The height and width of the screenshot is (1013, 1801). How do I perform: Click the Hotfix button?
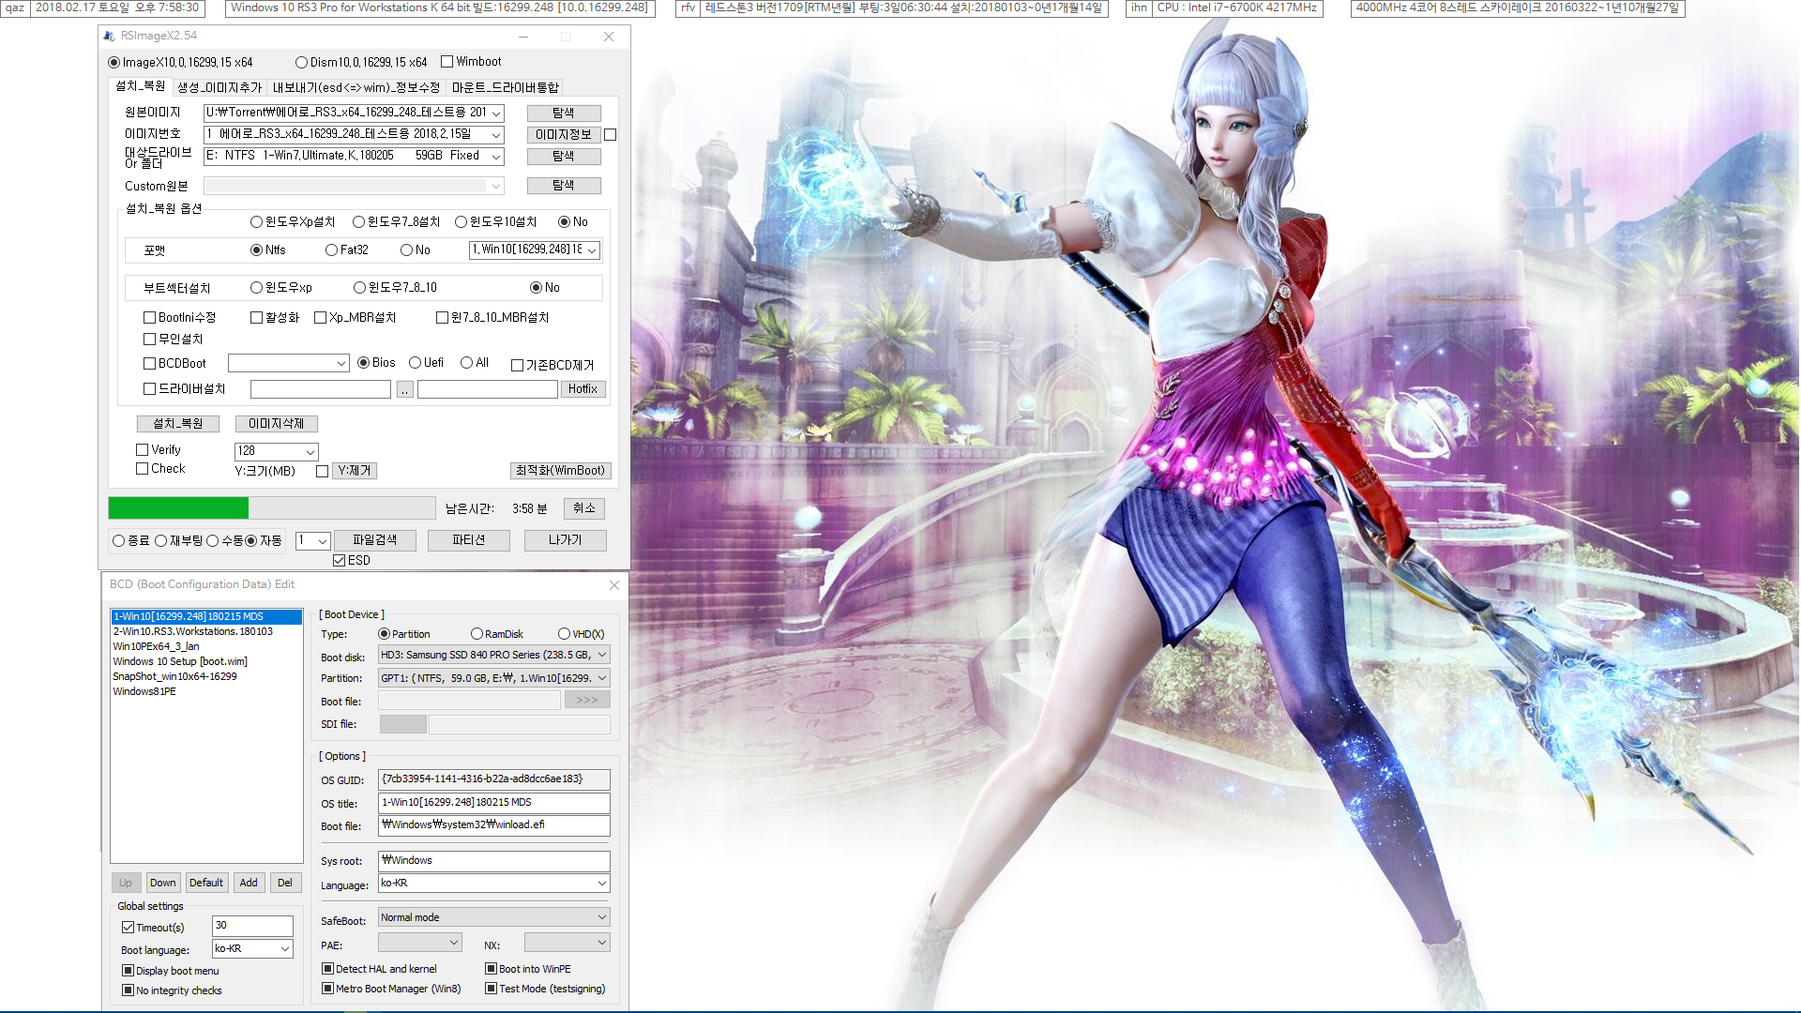(583, 389)
